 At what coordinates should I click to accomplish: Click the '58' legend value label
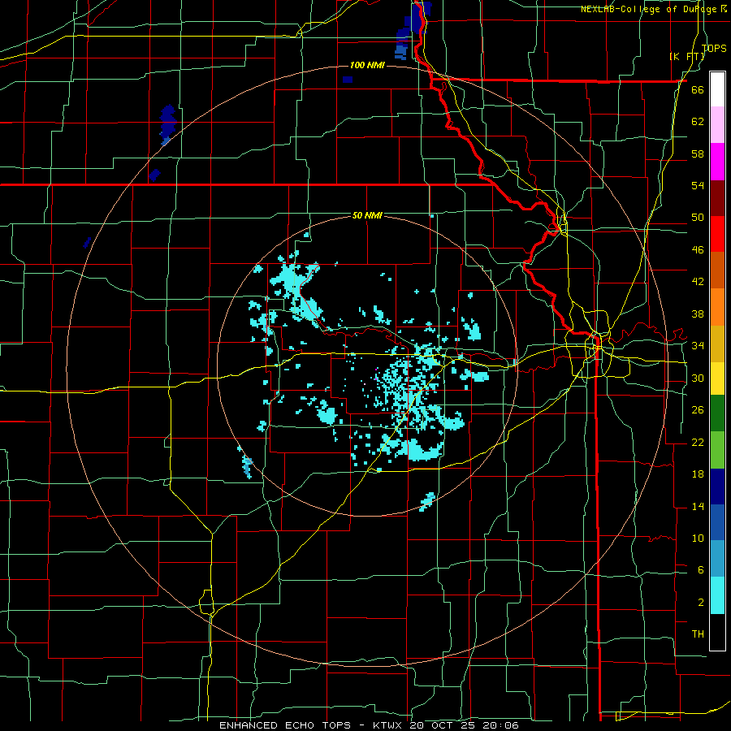(698, 154)
